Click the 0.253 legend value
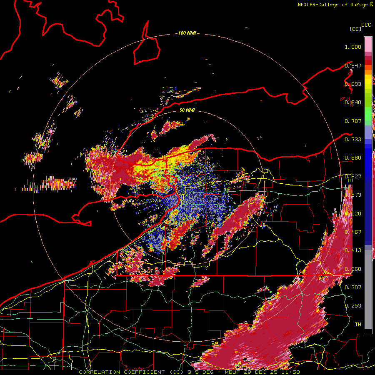This screenshot has width=375, height=375. 353,306
